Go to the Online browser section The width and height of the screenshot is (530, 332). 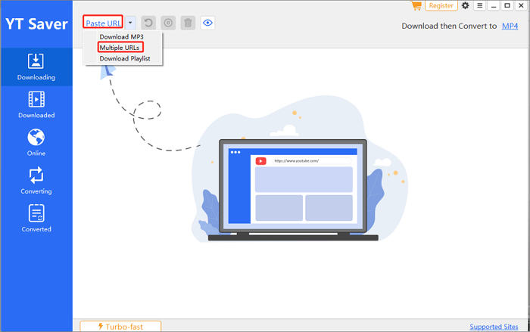pos(36,142)
